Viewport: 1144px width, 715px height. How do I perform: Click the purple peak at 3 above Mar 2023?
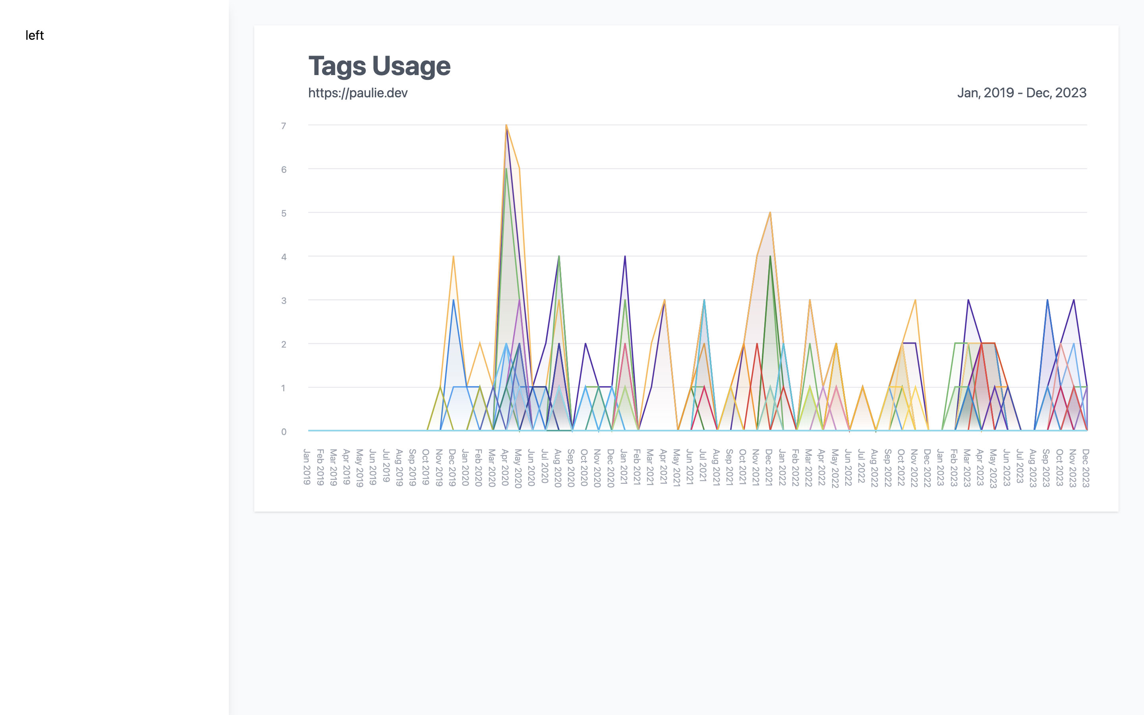tap(968, 300)
